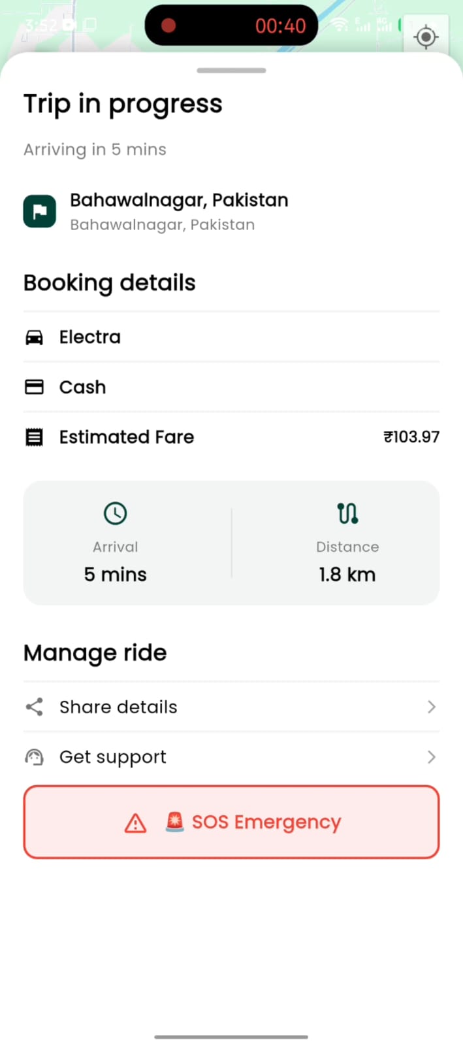Screen dimensions: 463x1046
Task: Tap the car icon beside Electra
Action: (34, 337)
